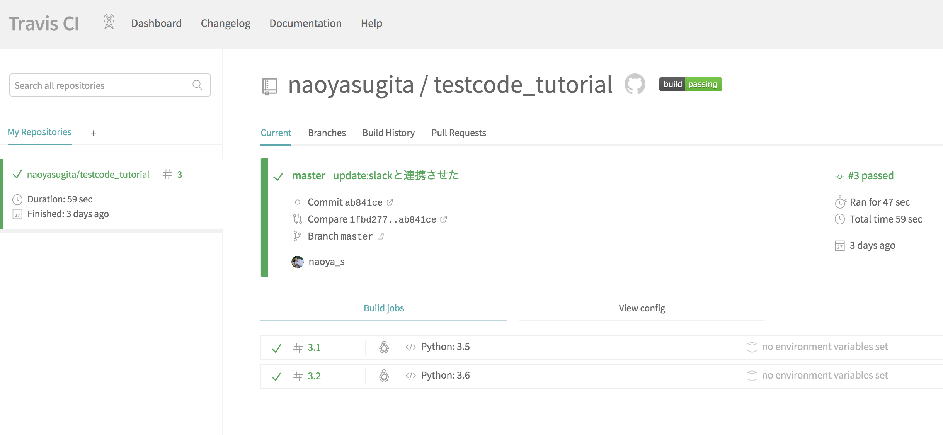Open the Changelog page
This screenshot has width=943, height=435.
[x=225, y=24]
